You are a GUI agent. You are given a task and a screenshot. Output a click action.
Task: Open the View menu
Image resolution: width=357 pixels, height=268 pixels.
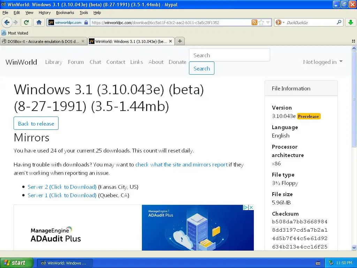[x=29, y=13]
